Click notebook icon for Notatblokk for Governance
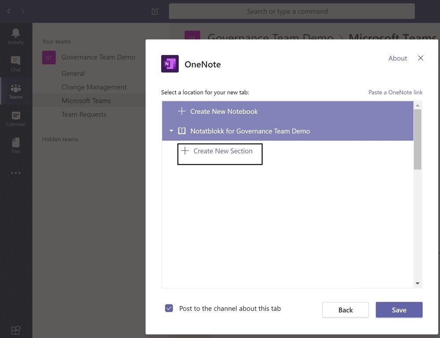 point(182,131)
